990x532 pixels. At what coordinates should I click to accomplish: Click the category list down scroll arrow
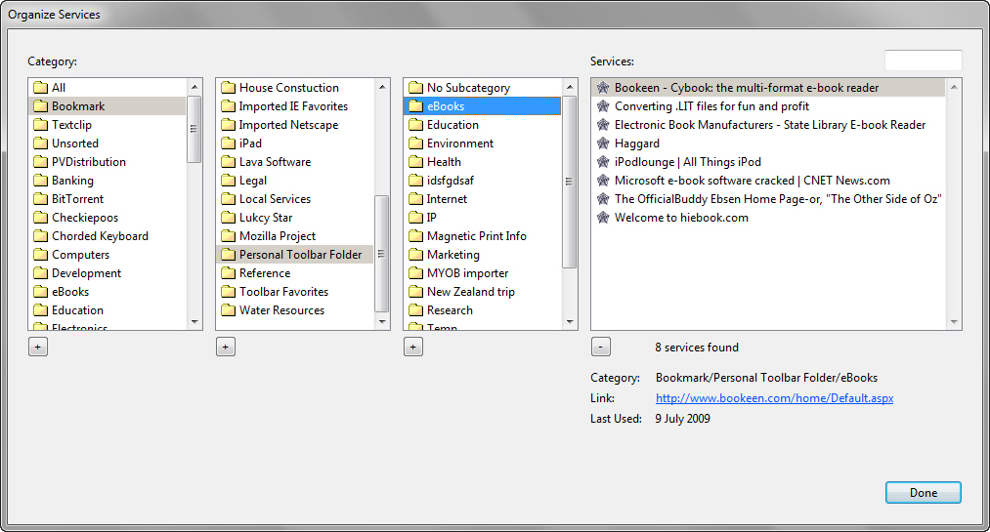[194, 322]
